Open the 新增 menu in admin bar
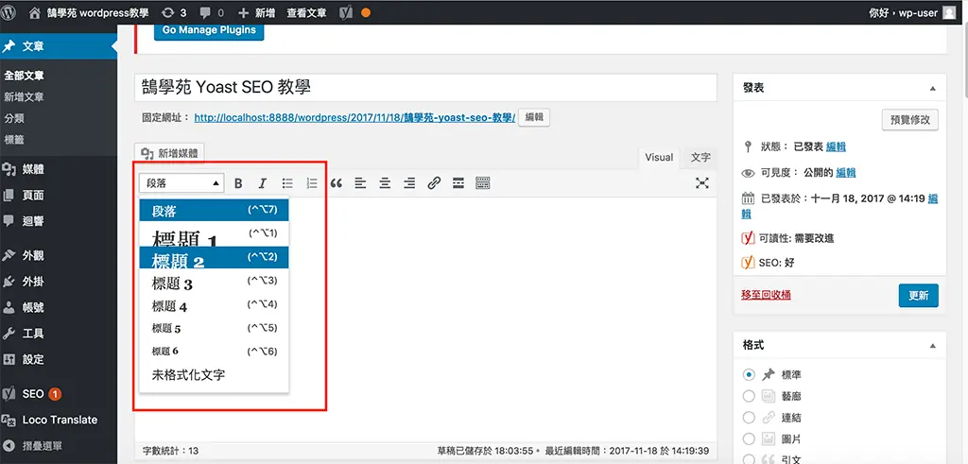The width and height of the screenshot is (968, 464). (256, 12)
